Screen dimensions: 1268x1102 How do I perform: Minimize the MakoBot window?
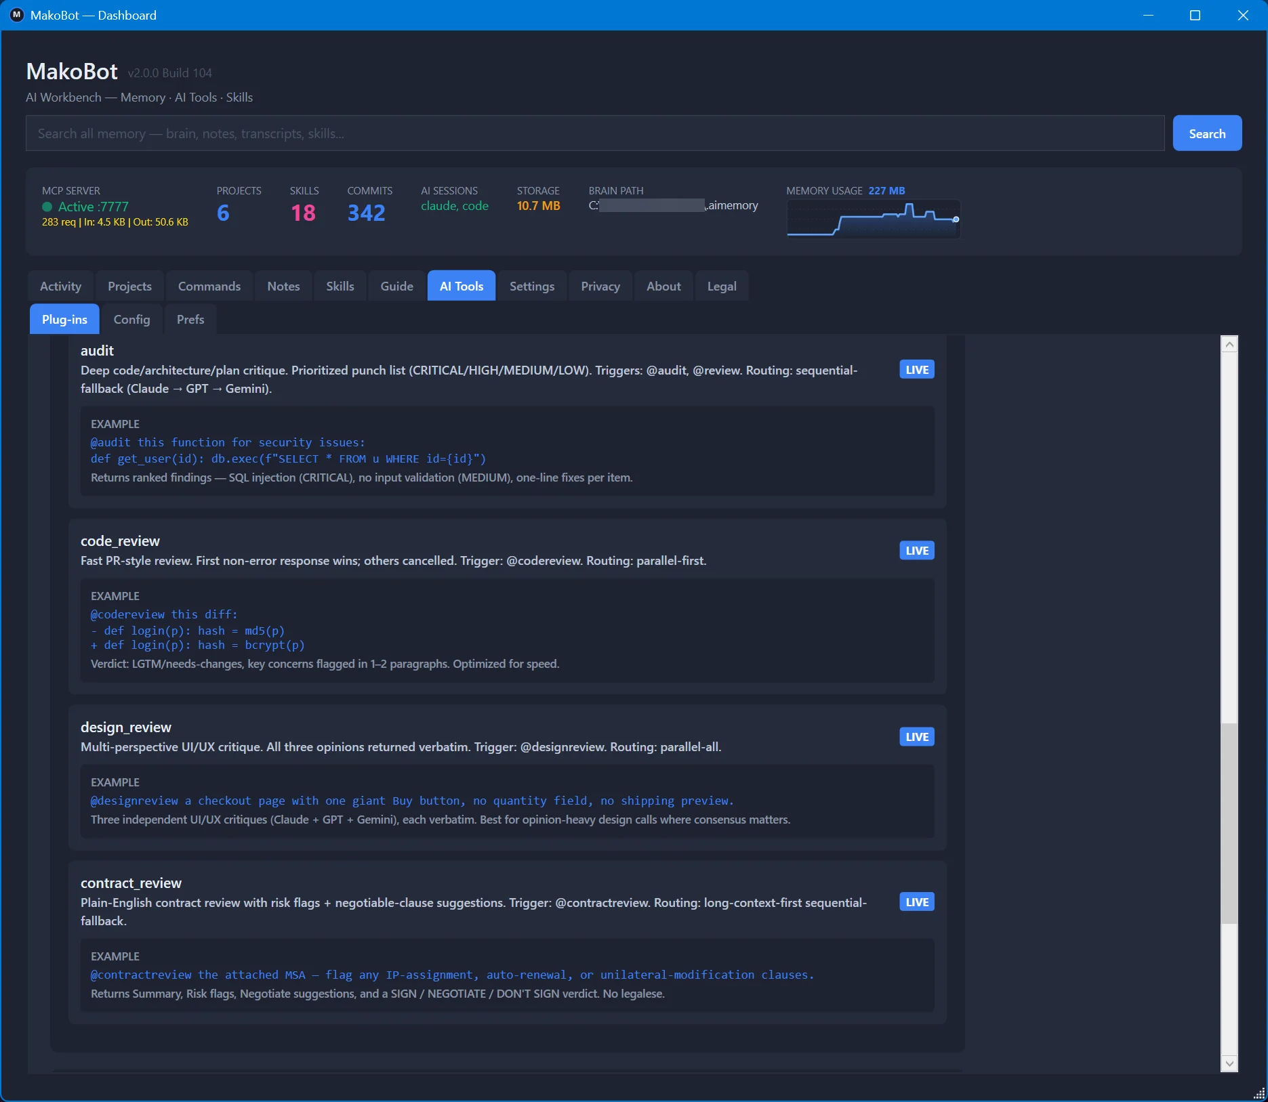tap(1148, 15)
